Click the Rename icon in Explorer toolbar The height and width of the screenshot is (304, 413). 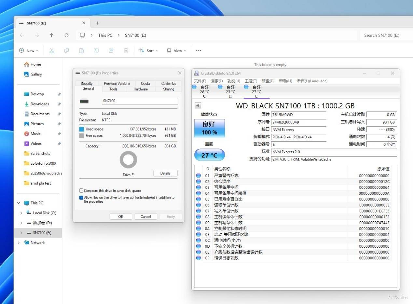[x=96, y=50]
